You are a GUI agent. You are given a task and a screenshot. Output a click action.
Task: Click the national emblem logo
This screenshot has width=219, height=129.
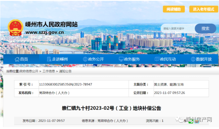click(x=16, y=28)
